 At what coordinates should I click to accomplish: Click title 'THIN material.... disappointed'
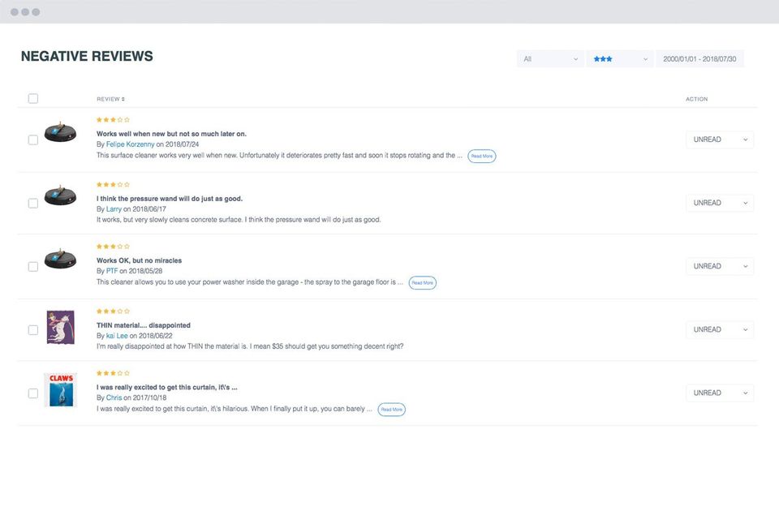coord(144,325)
